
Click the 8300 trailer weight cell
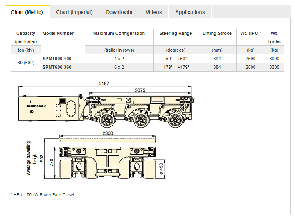(274, 67)
